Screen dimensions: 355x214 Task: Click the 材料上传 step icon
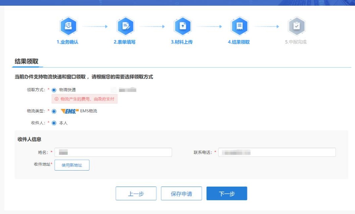(x=182, y=26)
